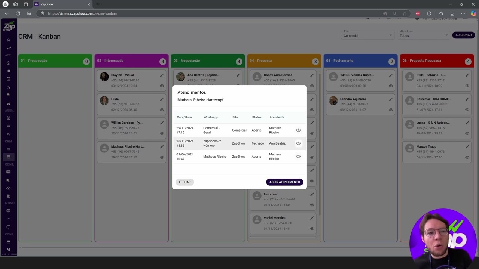This screenshot has width=479, height=269.
Task: Click the browser home button
Action: (x=29, y=13)
